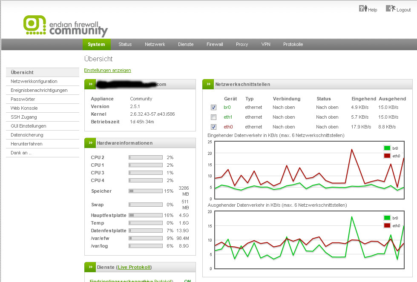Image resolution: width=417 pixels, height=282 pixels.
Task: Click the Speicher usage bar
Action: [x=145, y=191]
